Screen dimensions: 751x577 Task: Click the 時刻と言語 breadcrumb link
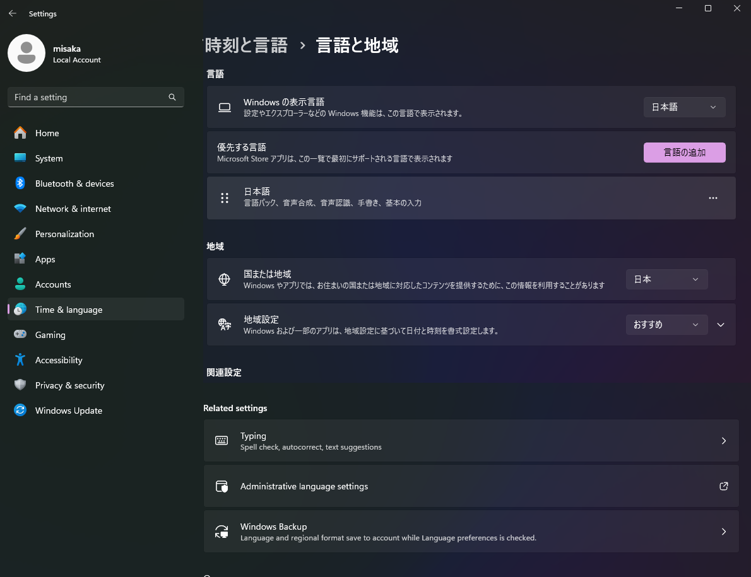pyautogui.click(x=245, y=45)
